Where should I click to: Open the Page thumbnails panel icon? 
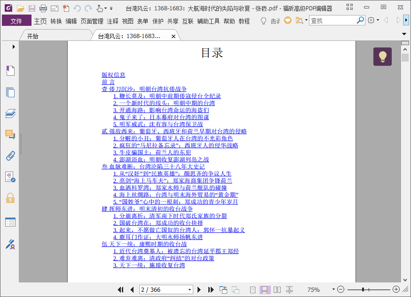tap(10, 92)
